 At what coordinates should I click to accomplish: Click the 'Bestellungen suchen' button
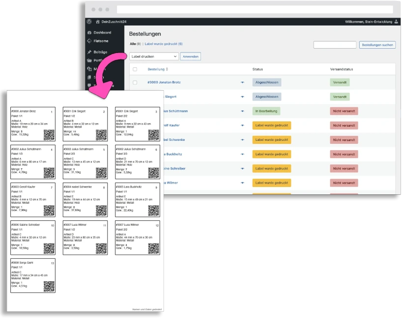click(x=377, y=45)
